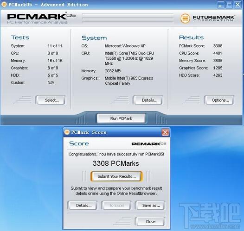This screenshot has width=244, height=231.
Task: Click the To Excel button
Action: pos(116,206)
